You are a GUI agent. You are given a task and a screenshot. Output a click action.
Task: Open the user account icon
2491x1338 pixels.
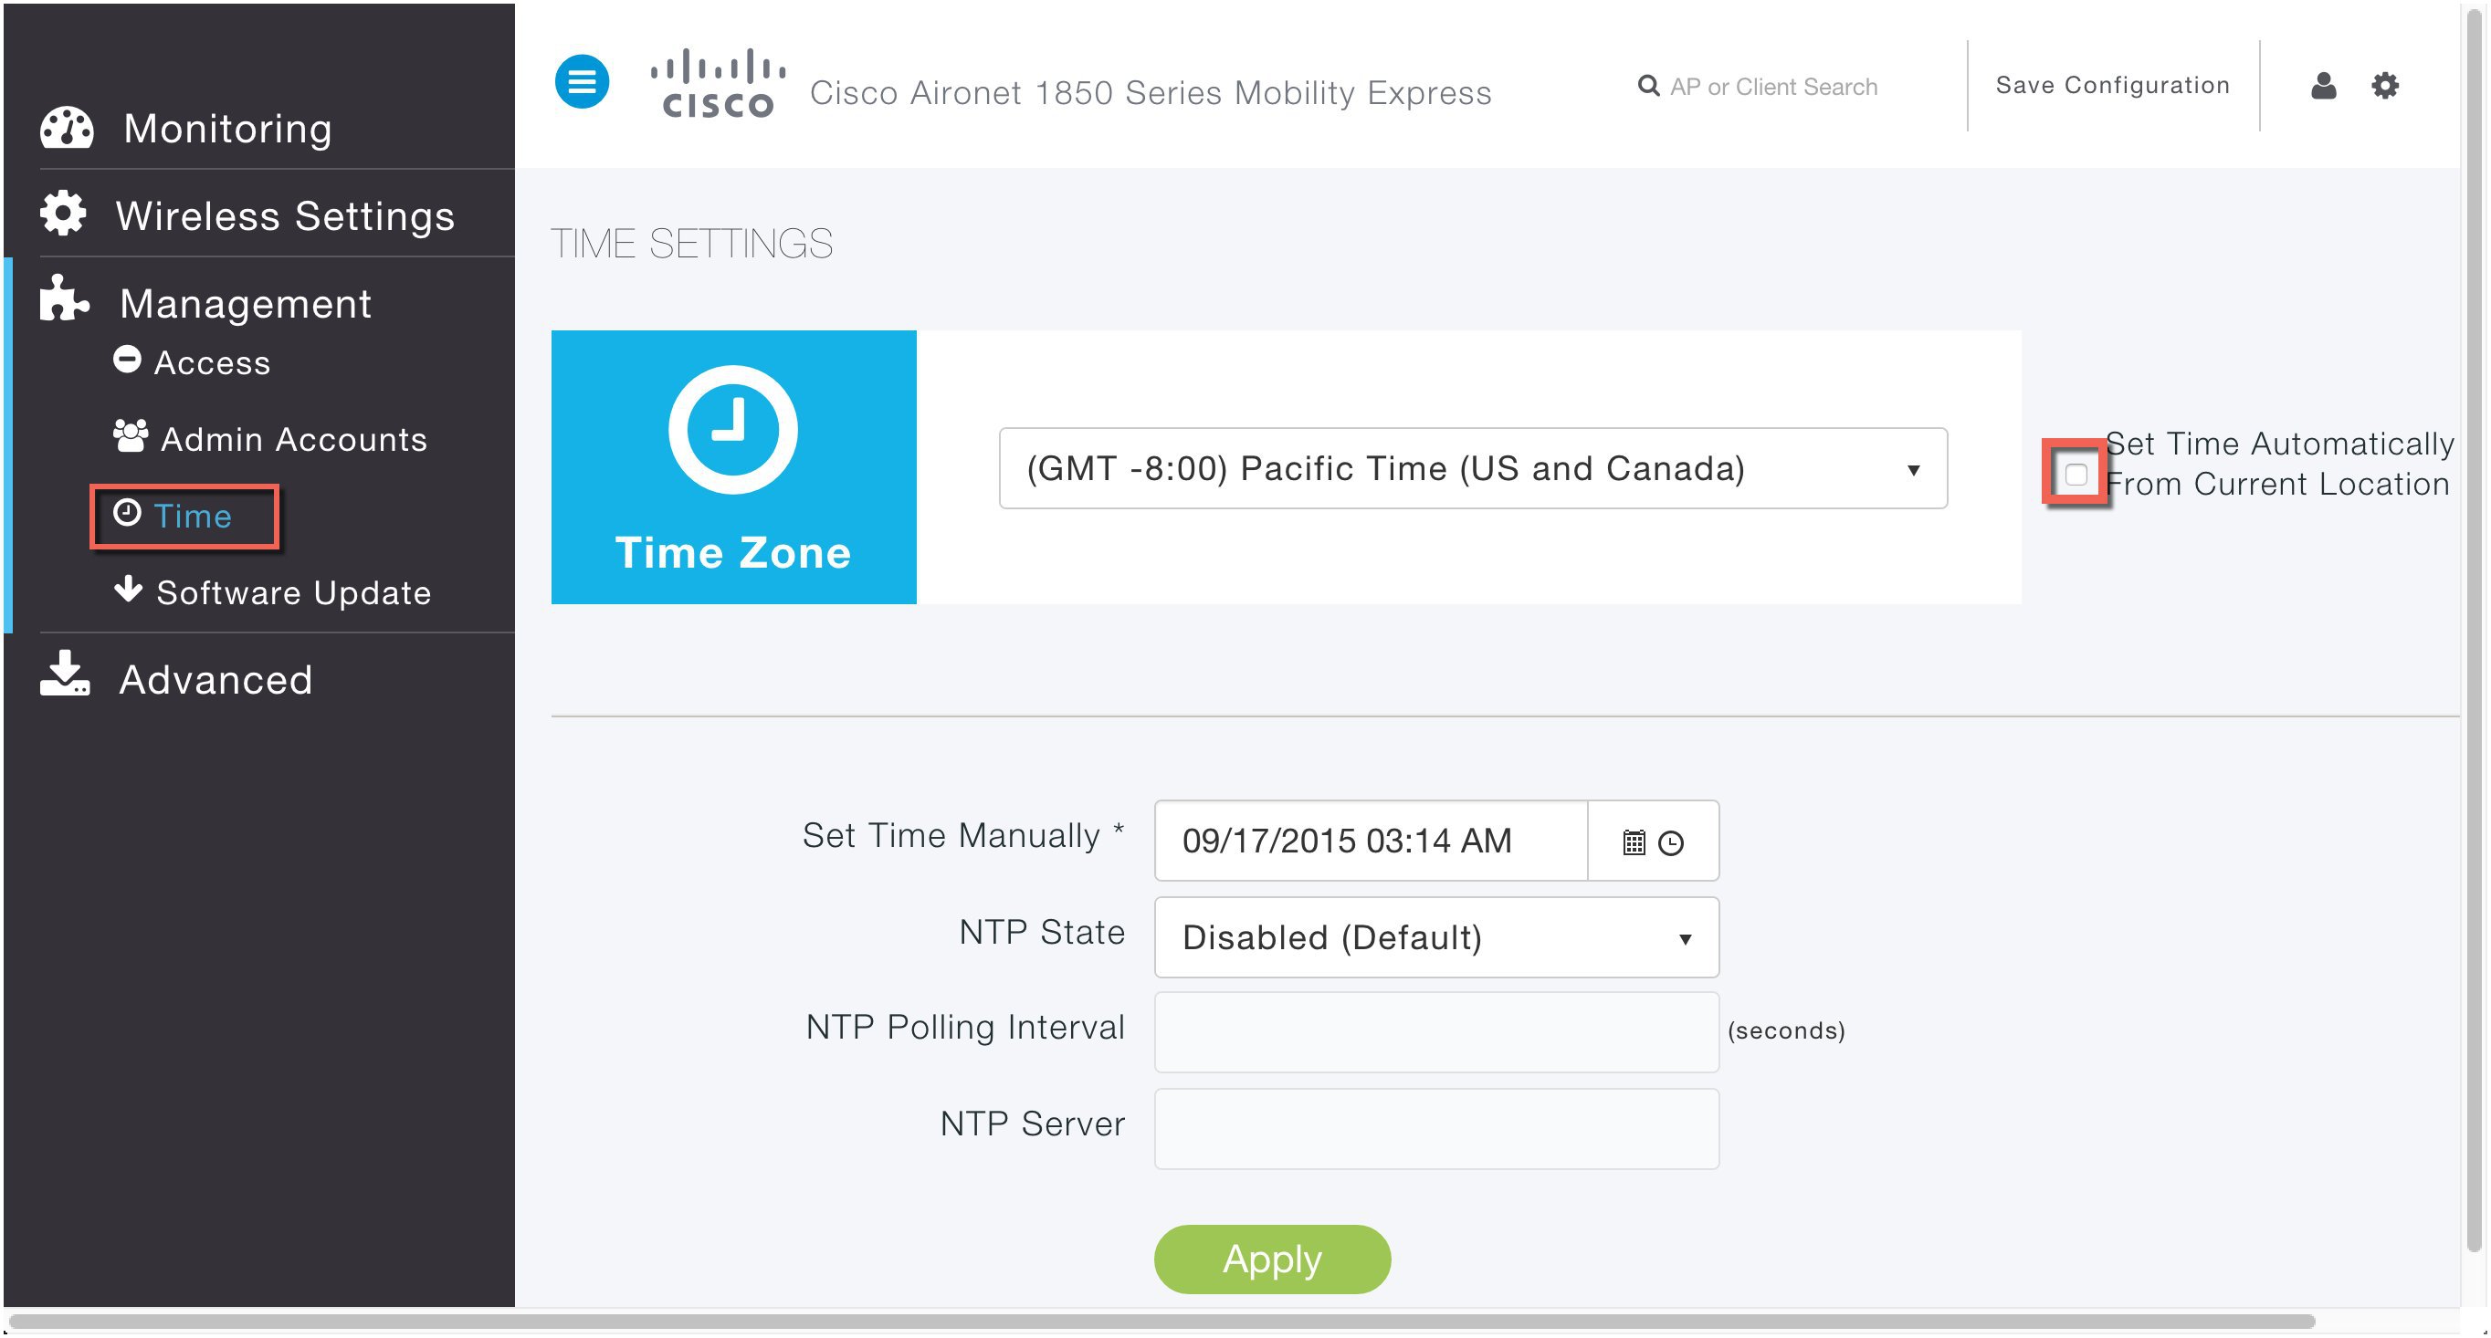click(x=2323, y=85)
